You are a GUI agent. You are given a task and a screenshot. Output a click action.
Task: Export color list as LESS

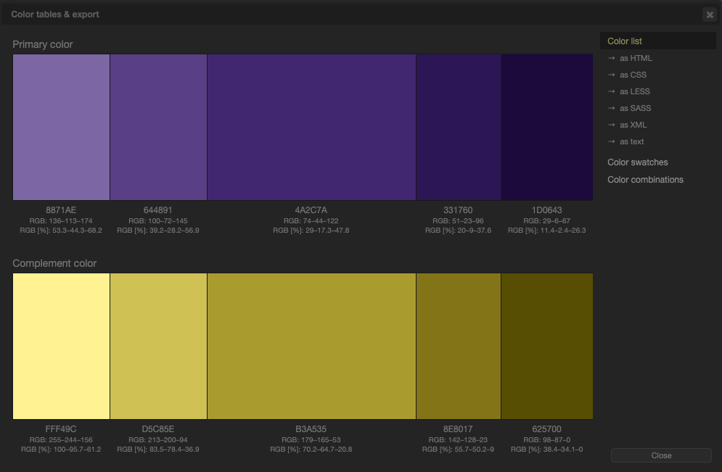[x=634, y=91]
